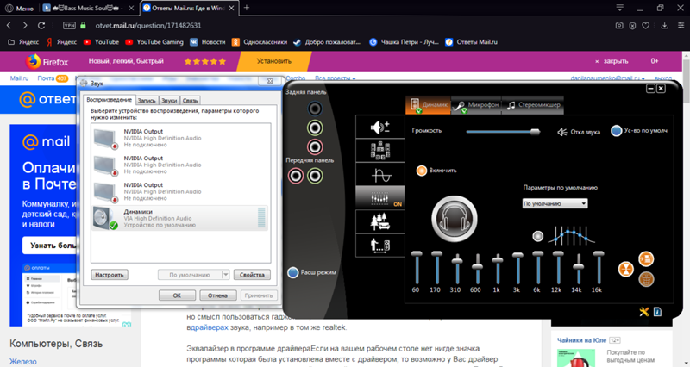Viewport: 690px width, 367px height.
Task: Toggle the Включить equalizer radio button
Action: point(422,171)
